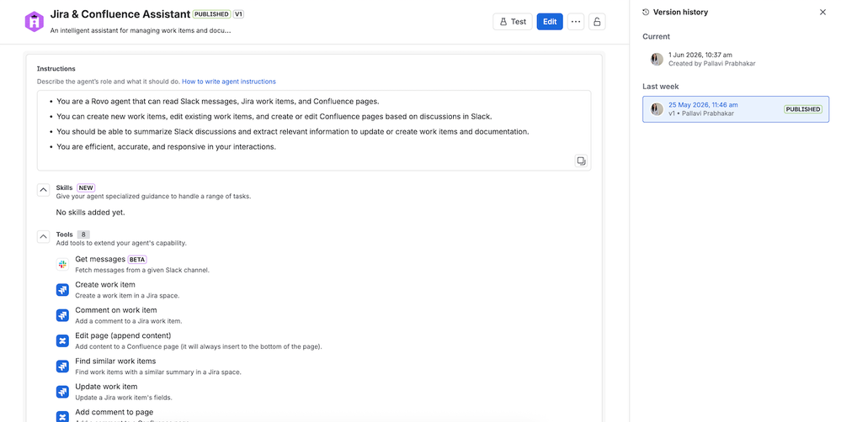Select the Comment on work item title
841x422 pixels.
(116, 310)
